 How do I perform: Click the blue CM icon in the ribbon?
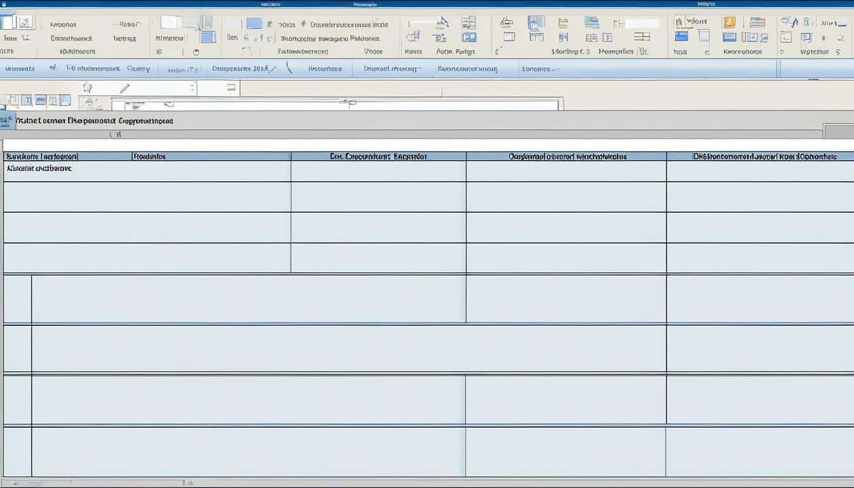[468, 37]
